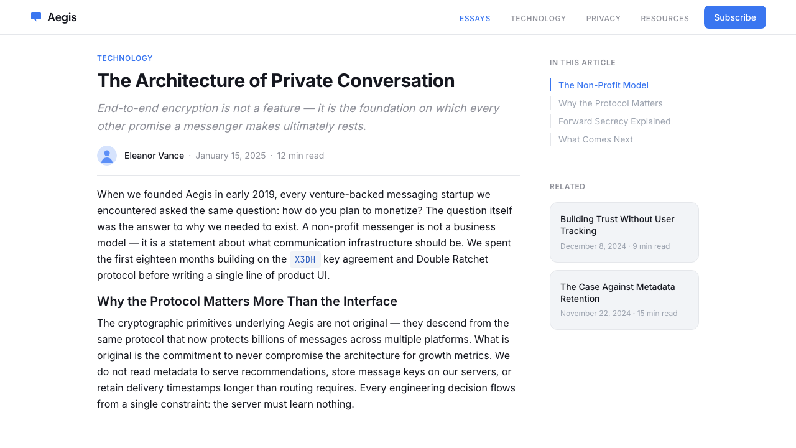
Task: Click the 'Related' sidebar heading
Action: tap(568, 187)
